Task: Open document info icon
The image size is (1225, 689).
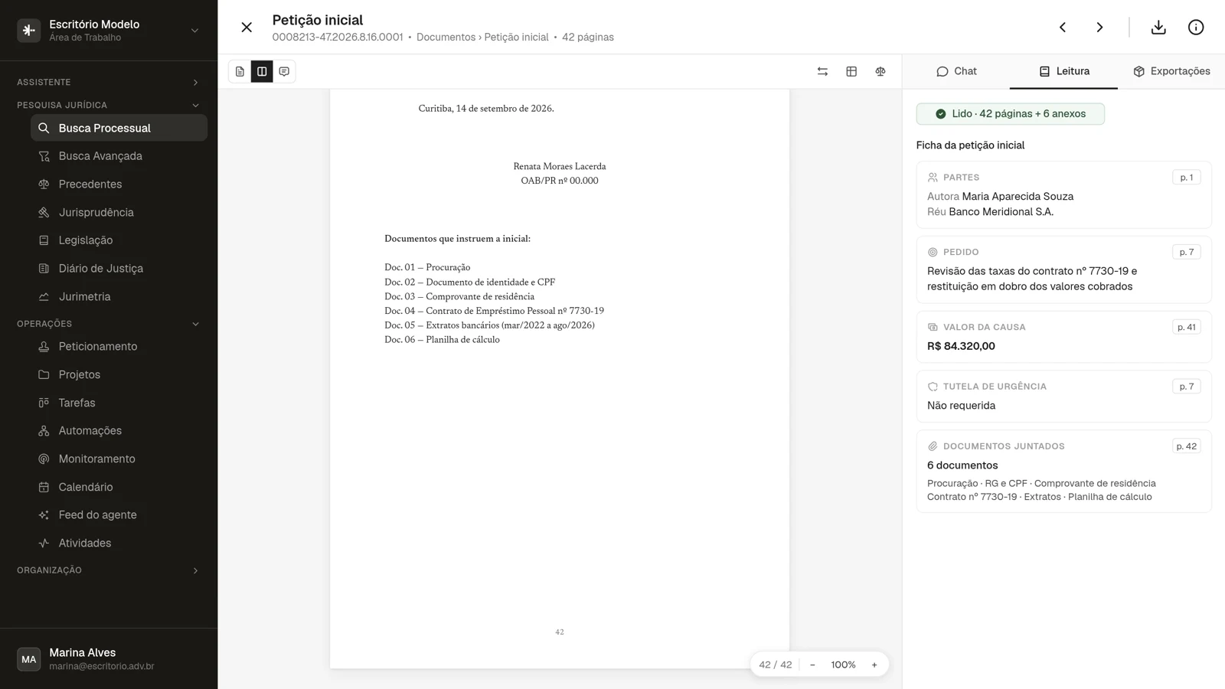Action: [x=1196, y=28]
